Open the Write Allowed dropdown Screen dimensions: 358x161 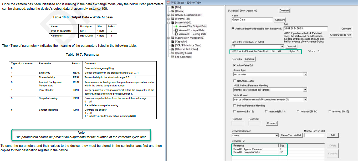(x=305, y=100)
